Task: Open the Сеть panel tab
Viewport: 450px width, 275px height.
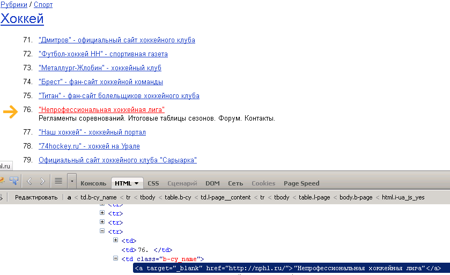Action: coord(235,183)
